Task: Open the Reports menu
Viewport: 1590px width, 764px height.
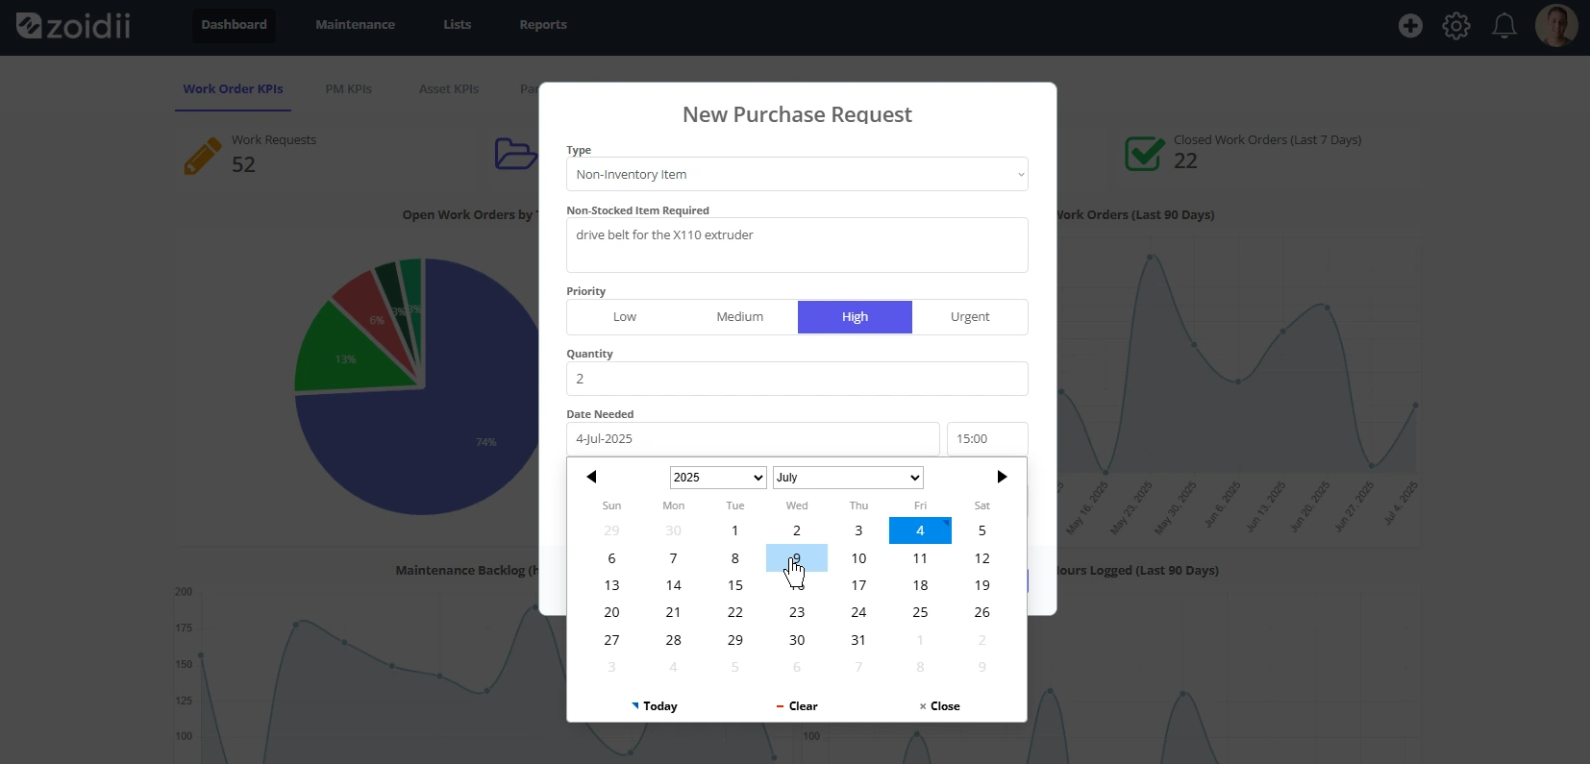Action: point(543,25)
